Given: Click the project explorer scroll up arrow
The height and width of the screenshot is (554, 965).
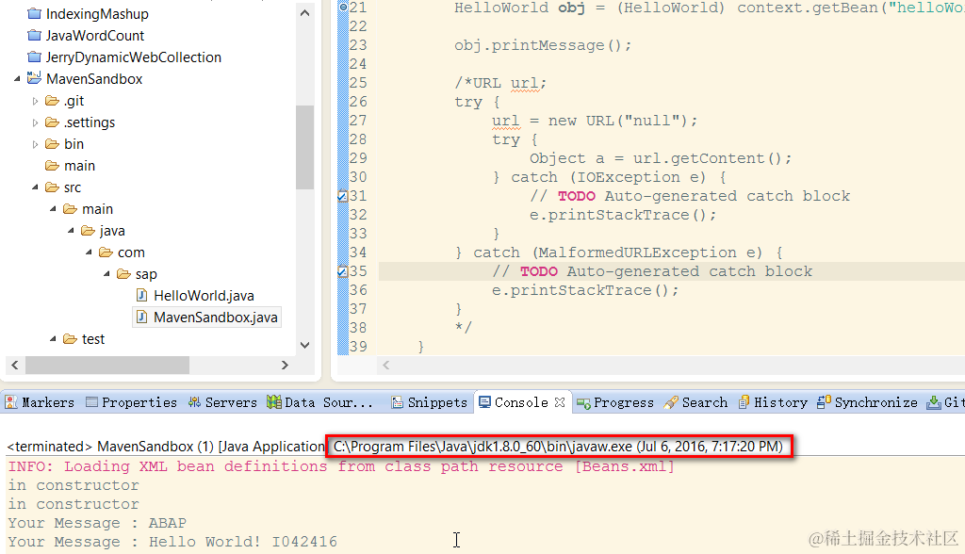Looking at the screenshot, I should 304,13.
